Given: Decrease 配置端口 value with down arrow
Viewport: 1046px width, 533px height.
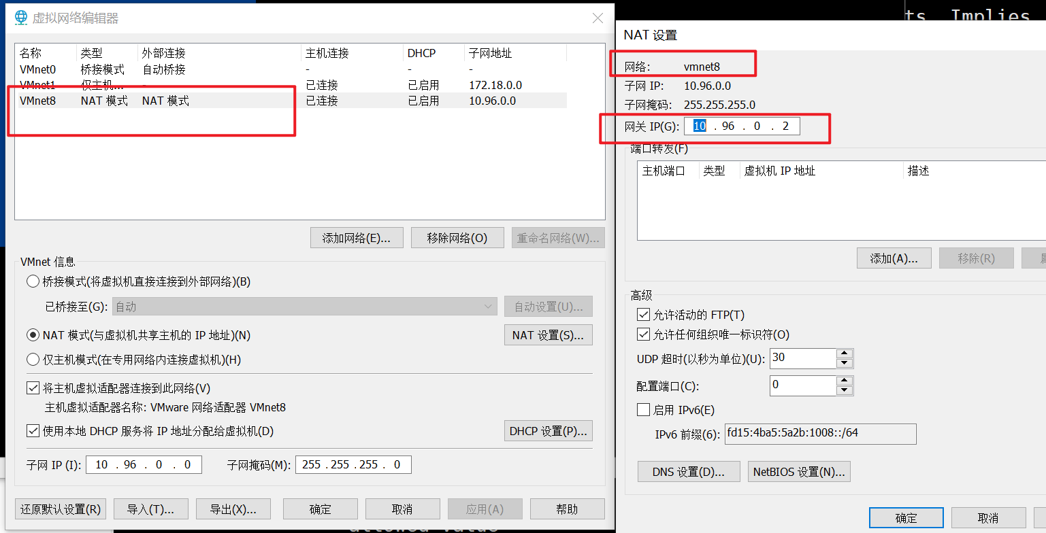Looking at the screenshot, I should coord(845,390).
